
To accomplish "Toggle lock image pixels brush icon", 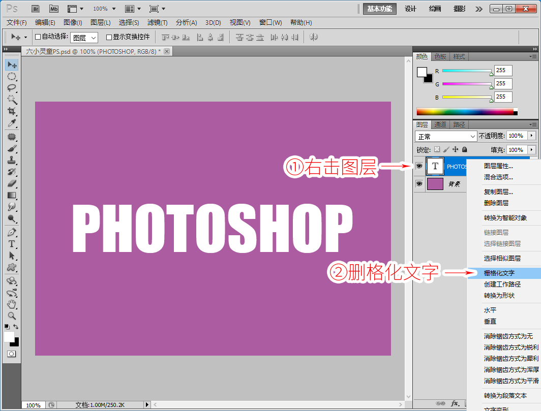I will click(446, 149).
